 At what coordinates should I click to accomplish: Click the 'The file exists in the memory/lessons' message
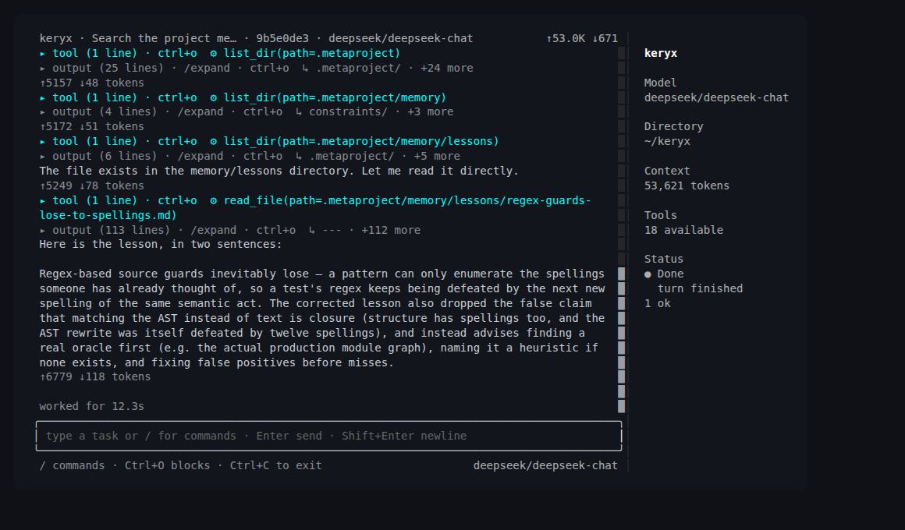[x=279, y=171]
